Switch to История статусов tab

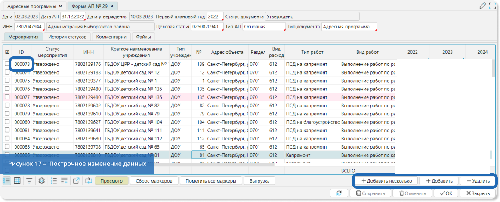67,37
